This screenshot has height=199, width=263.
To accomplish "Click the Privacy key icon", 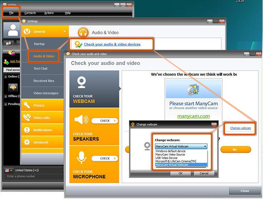I will [x=27, y=105].
